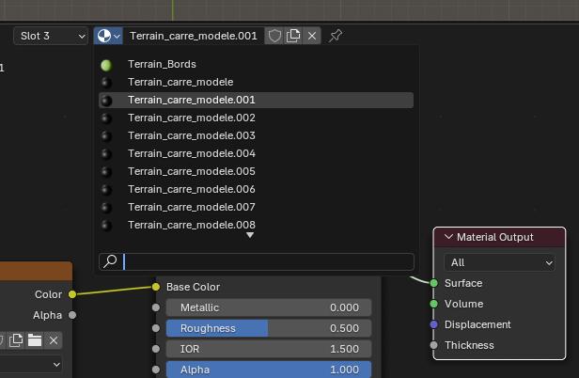Collapse the Material Output node
Image resolution: width=579 pixels, height=378 pixels.
coord(448,238)
